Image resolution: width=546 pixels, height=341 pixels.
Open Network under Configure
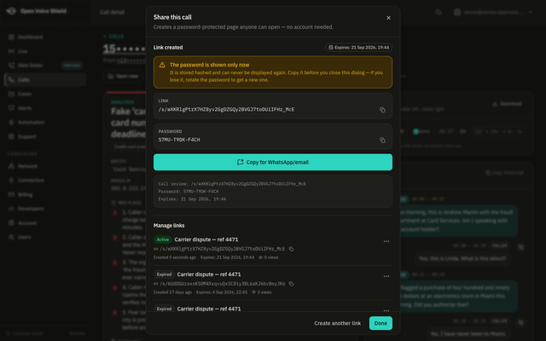pos(45,166)
